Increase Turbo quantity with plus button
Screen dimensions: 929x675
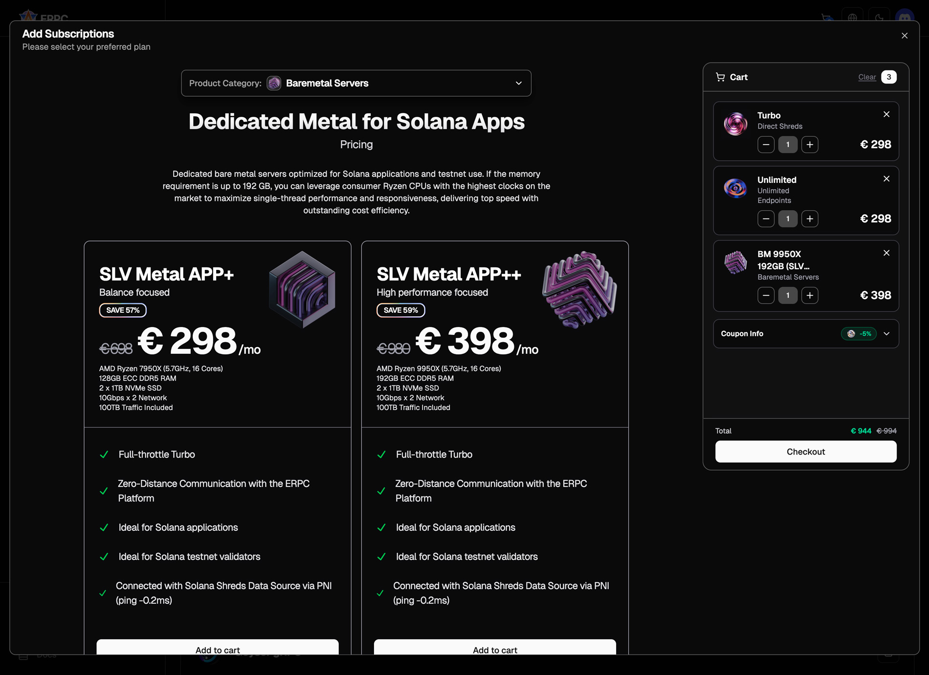tap(810, 145)
